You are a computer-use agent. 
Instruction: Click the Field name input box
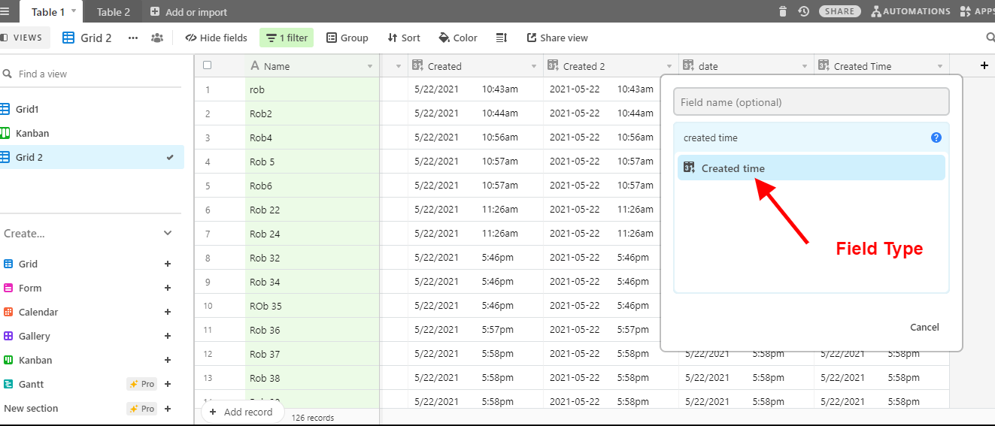coord(811,102)
